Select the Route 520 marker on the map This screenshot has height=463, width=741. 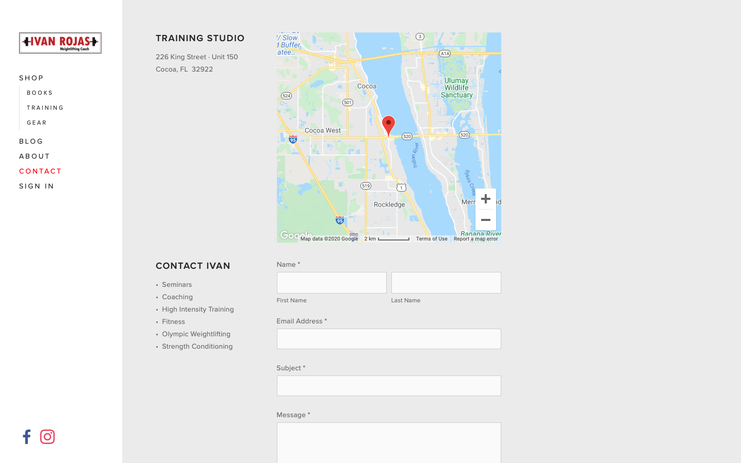click(x=407, y=136)
